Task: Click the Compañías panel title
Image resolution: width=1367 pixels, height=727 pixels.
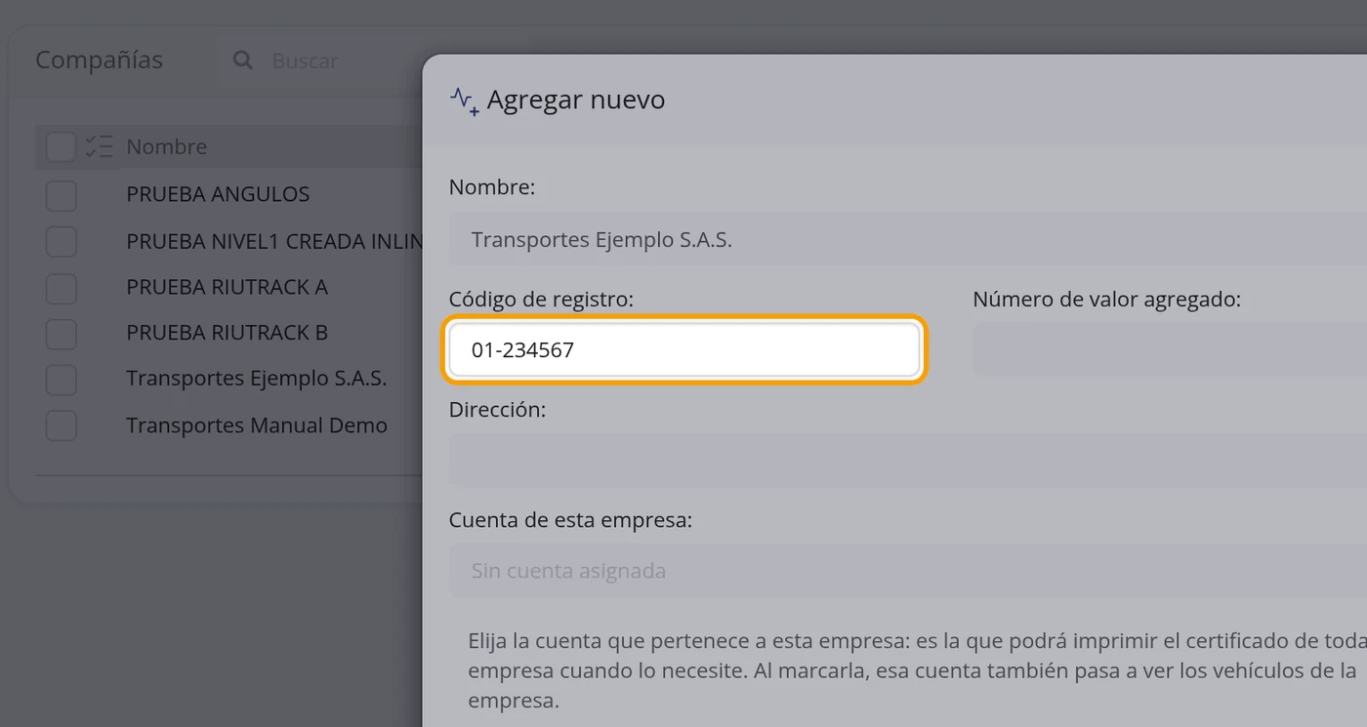Action: (99, 61)
